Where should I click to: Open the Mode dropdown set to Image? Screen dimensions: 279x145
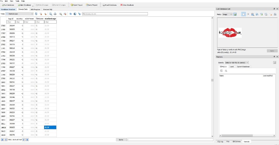point(227,14)
